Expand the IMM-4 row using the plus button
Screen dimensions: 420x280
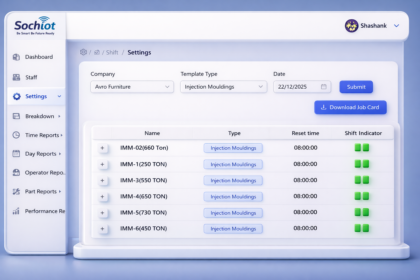(x=103, y=197)
